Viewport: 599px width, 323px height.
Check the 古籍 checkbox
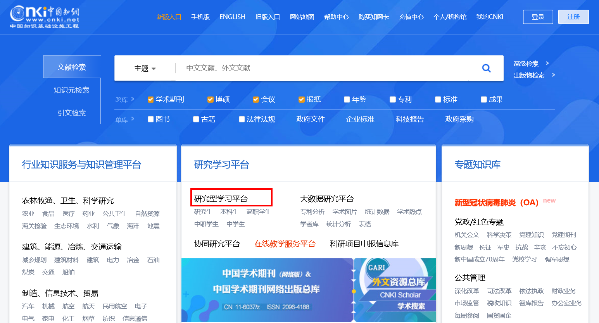pos(196,119)
